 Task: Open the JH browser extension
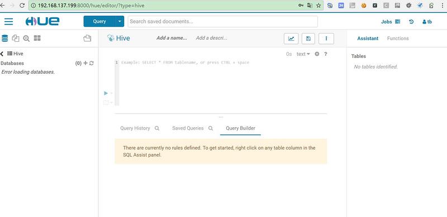click(341, 6)
